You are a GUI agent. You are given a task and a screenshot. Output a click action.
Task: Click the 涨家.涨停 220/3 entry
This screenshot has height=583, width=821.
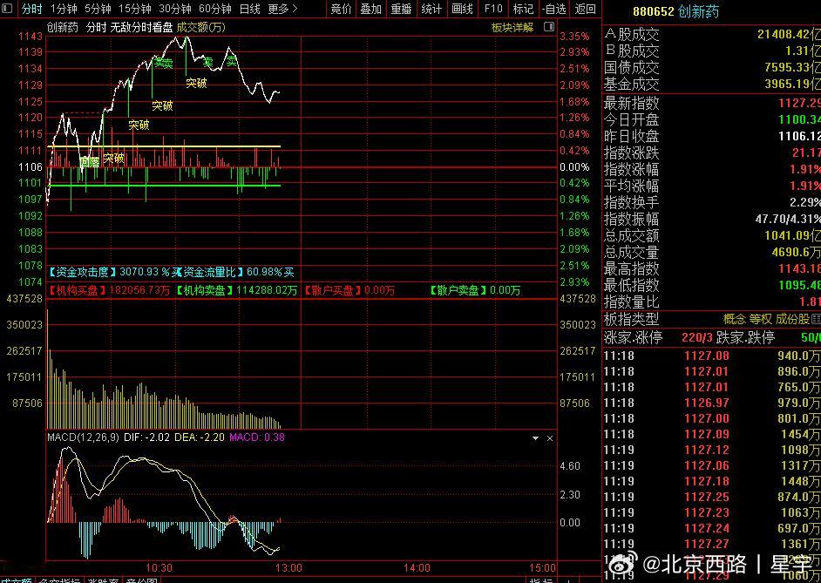coord(657,337)
